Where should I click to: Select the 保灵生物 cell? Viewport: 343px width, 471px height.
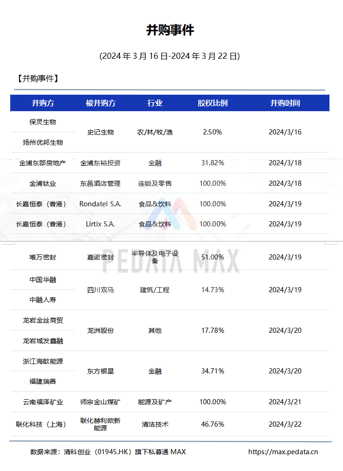[x=42, y=122]
